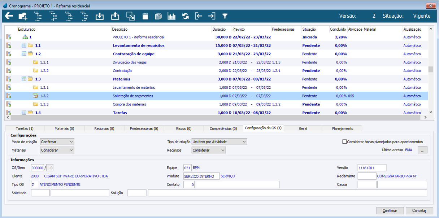Click the Versão input field
This screenshot has height=218, width=439.
click(x=372, y=168)
